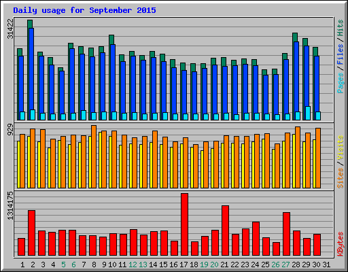Viewport: 348px width, 272px height.
Task: Click day 17 on the date axis
Action: pyautogui.click(x=184, y=265)
